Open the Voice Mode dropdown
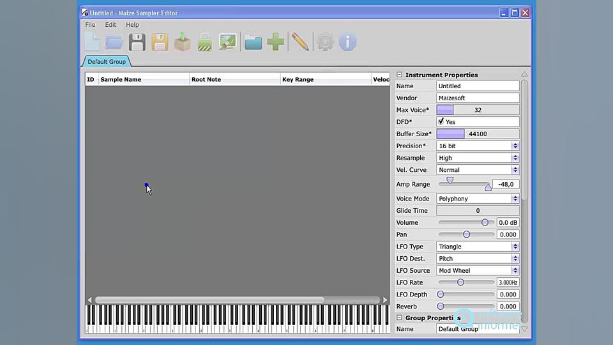Screen dimensions: 613x345 [x=515, y=199]
